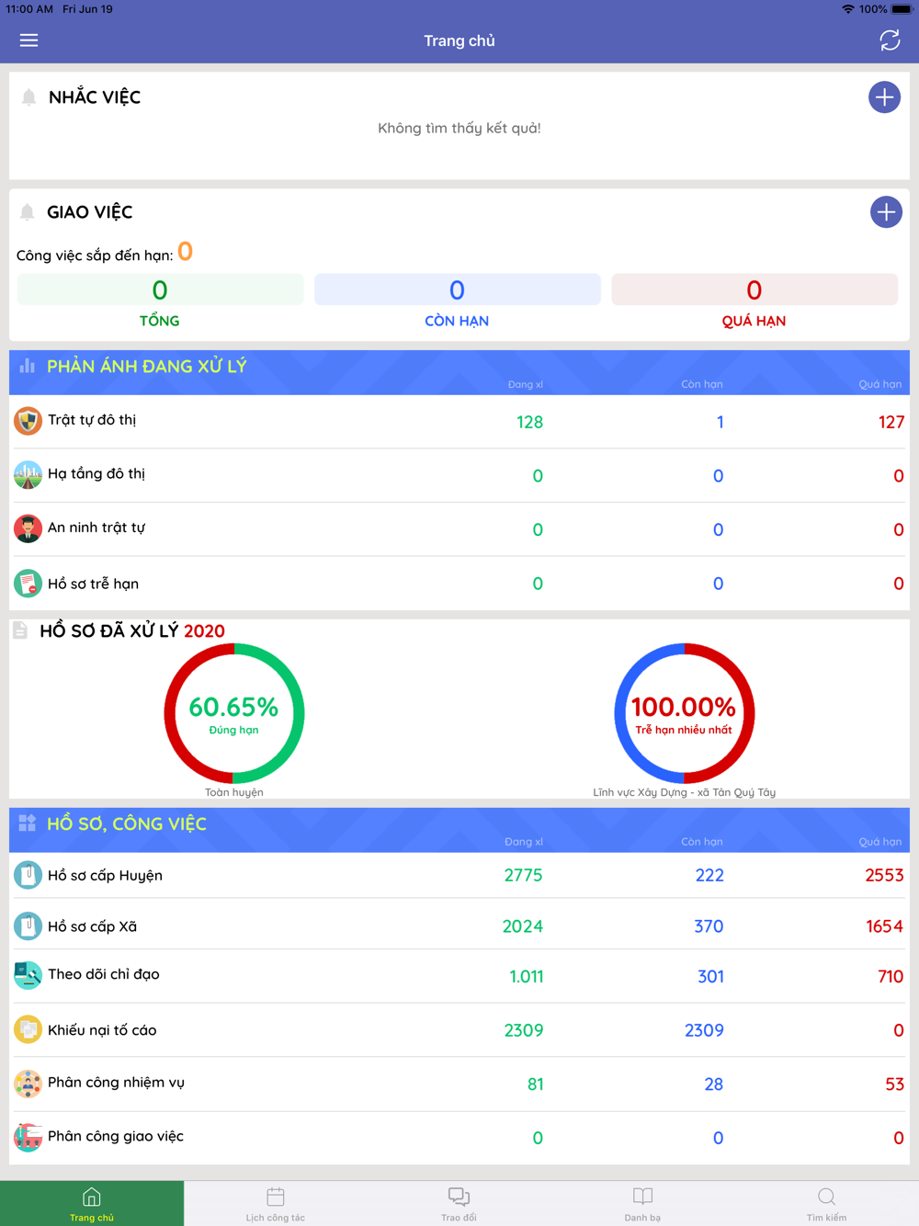Tap the Phân công giao việc icon
The width and height of the screenshot is (919, 1226).
click(x=28, y=1137)
